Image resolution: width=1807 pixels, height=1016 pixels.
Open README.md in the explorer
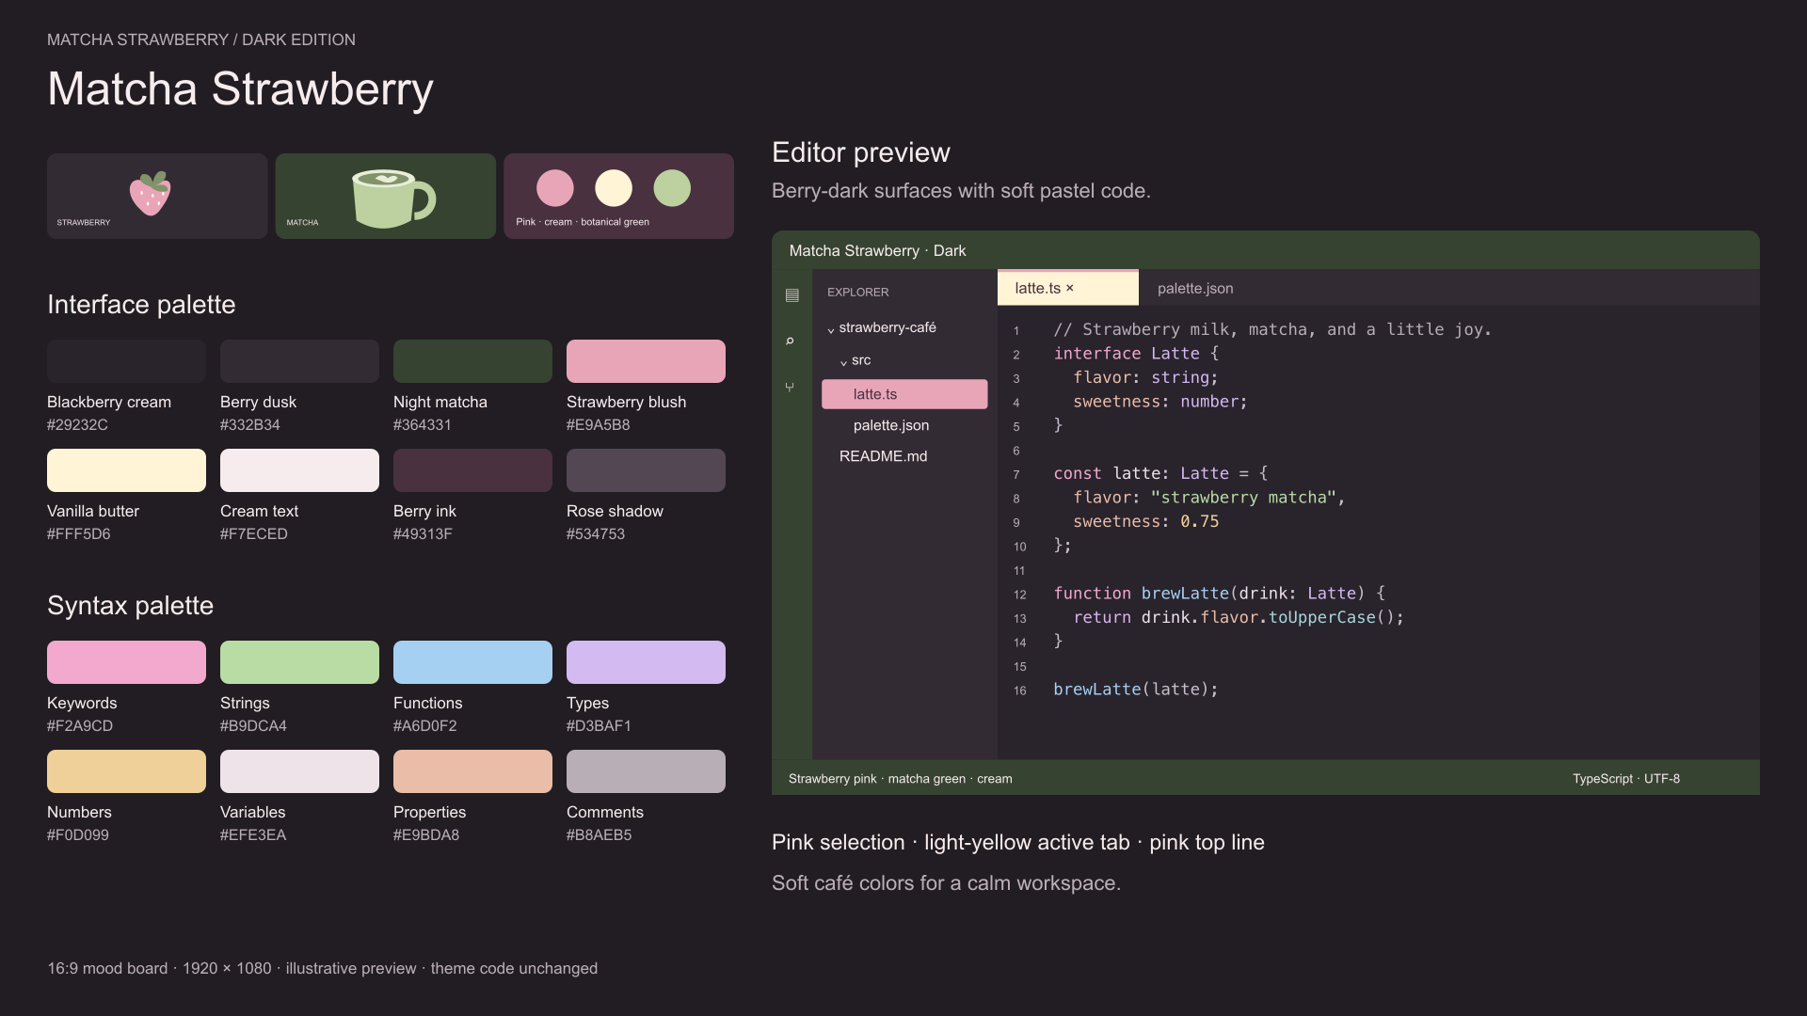pyautogui.click(x=883, y=456)
